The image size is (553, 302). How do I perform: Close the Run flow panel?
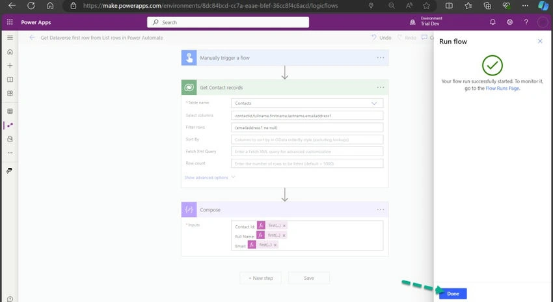[540, 41]
